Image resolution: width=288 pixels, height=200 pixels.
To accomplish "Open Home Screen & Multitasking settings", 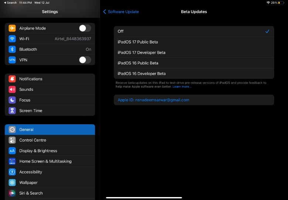I will click(50, 161).
